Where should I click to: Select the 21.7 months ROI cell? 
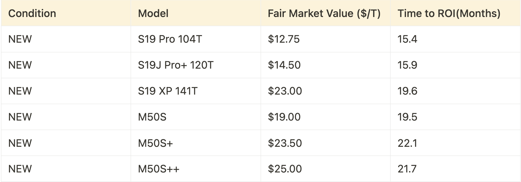(455, 169)
